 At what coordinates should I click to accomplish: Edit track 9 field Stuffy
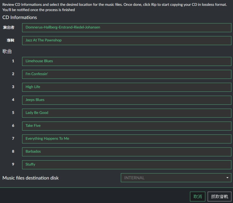127,165
